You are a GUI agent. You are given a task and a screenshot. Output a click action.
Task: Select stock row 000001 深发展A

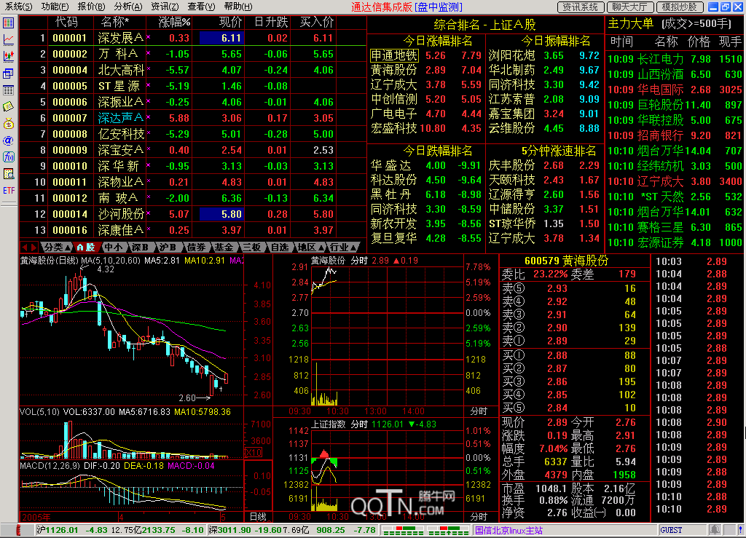click(x=192, y=38)
